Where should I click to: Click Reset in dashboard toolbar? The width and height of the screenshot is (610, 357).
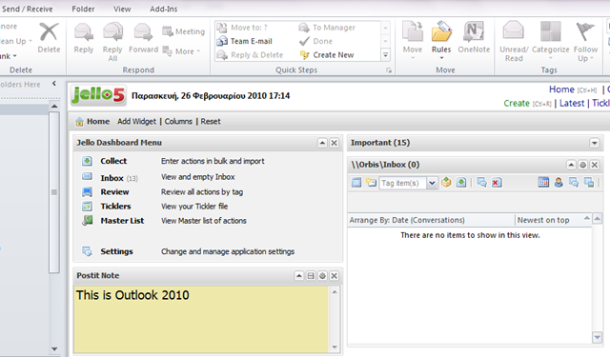[211, 121]
